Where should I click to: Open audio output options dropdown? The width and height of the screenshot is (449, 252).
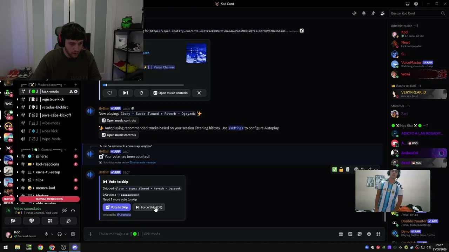coord(65,234)
